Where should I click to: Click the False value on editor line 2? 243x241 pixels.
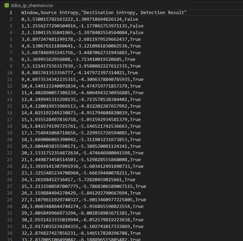(131, 19)
